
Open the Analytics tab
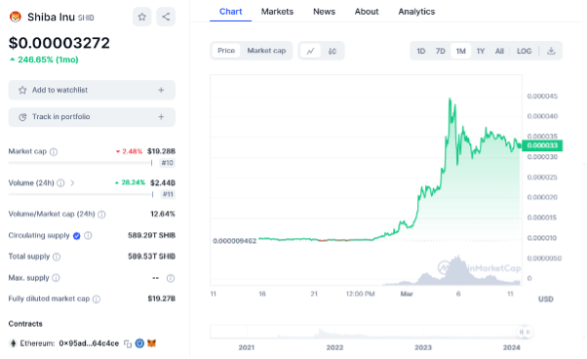[416, 12]
